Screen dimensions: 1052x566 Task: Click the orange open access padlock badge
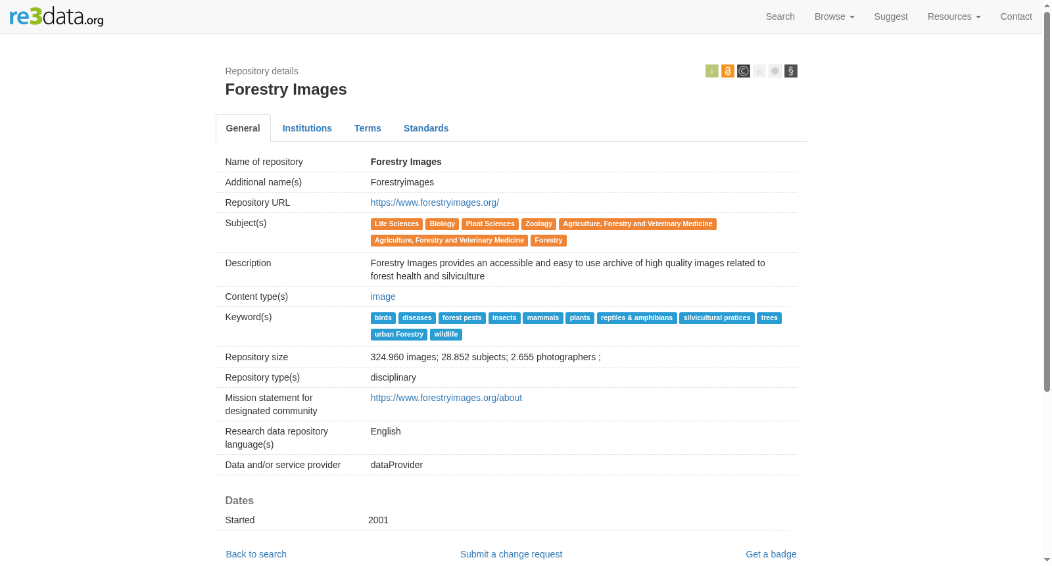pyautogui.click(x=728, y=71)
